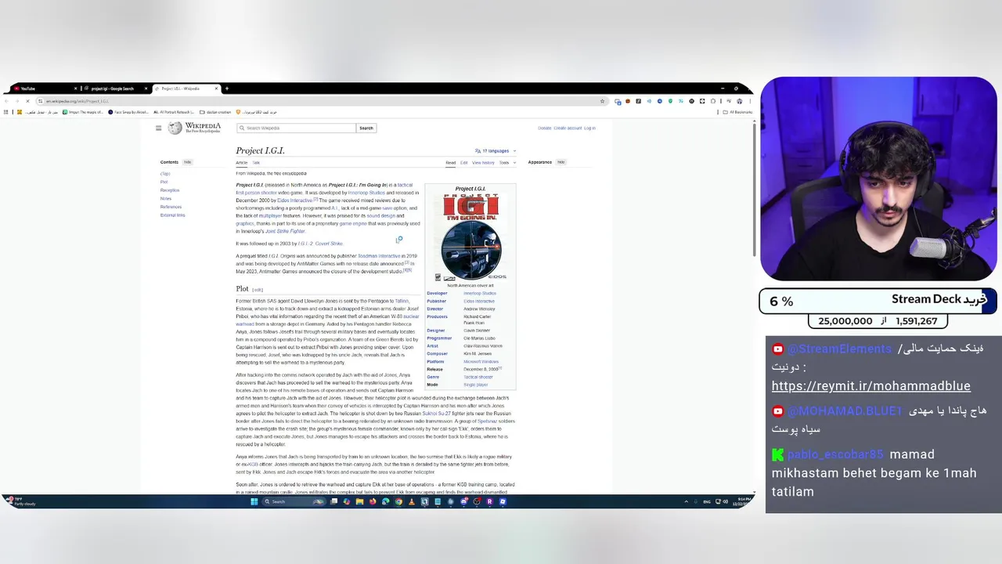This screenshot has height=564, width=1002.
Task: Click the browser address bar URL
Action: [77, 101]
